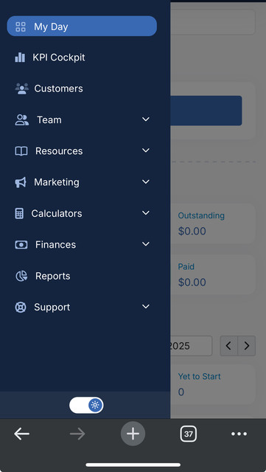
Task: Expand the Calculators submenu chevron
Action: tap(146, 213)
